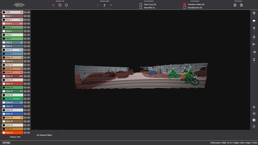
Task: Click the camera view icon
Action: (254, 21)
